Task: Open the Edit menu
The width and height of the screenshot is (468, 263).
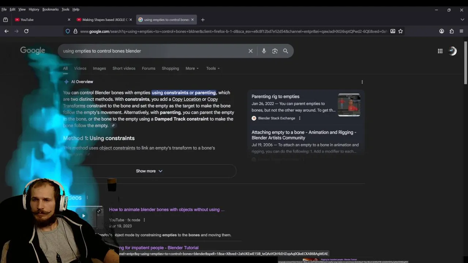Action: click(12, 9)
